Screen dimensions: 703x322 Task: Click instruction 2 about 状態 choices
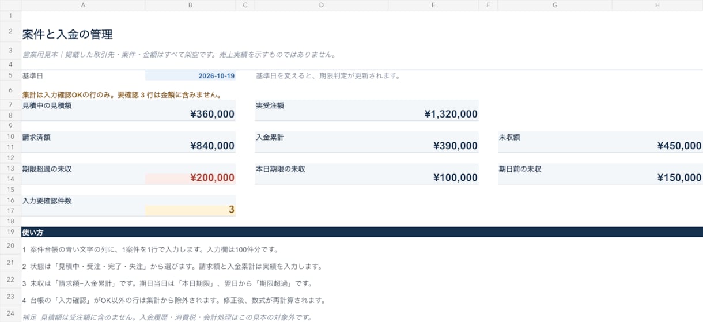(172, 267)
